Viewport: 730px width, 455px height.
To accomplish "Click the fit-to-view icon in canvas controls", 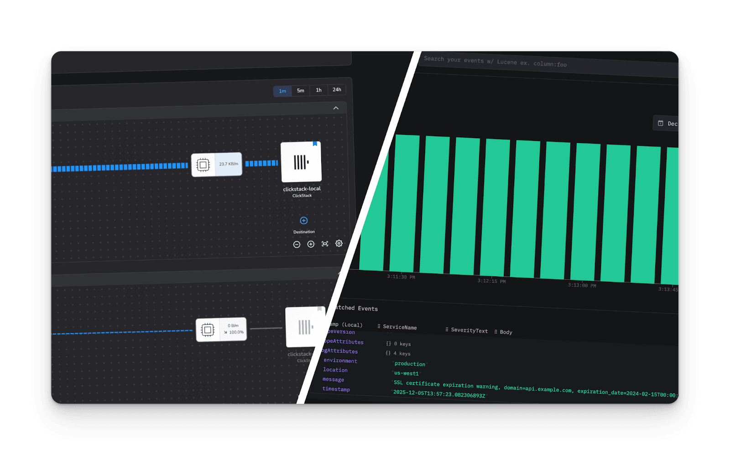I will point(325,244).
